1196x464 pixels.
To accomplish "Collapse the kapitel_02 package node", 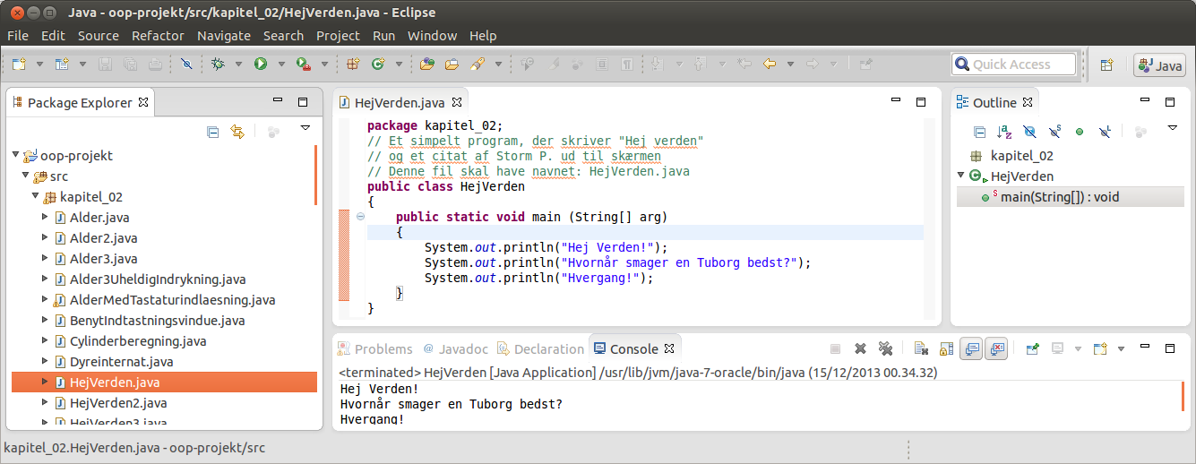I will point(35,197).
